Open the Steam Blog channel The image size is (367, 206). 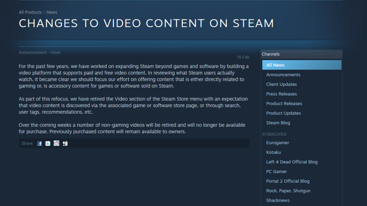278,123
